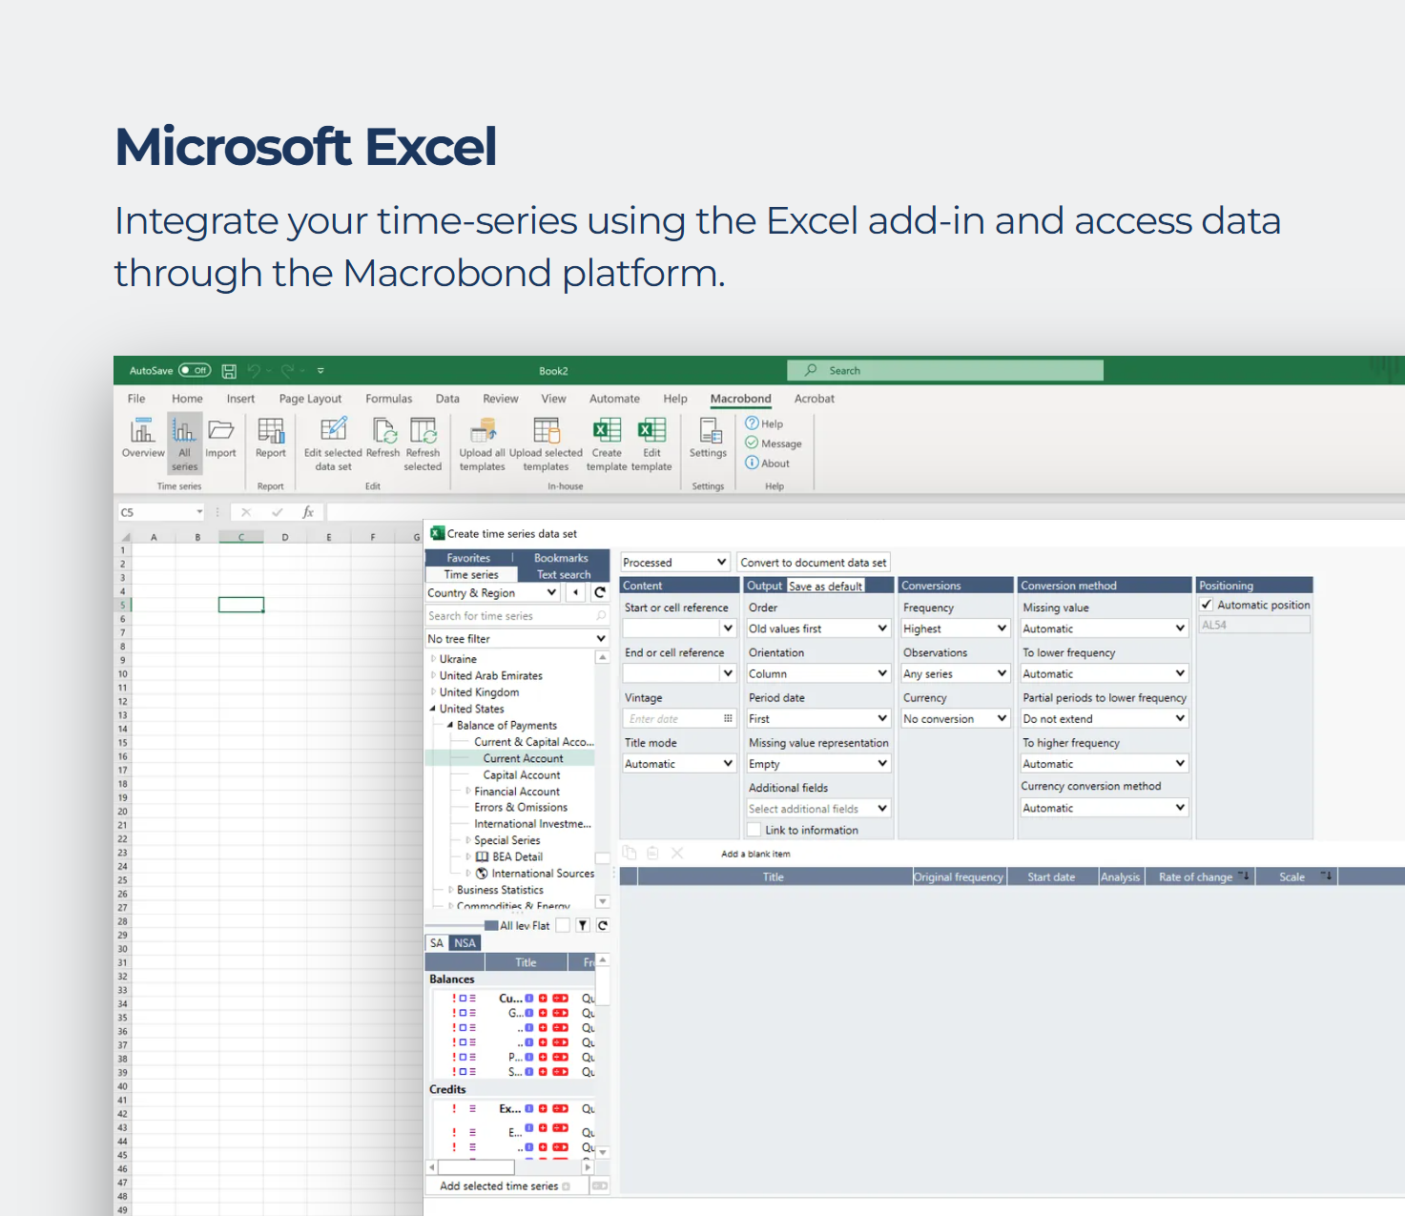Open the Currency dropdown showing No conversion

(x=956, y=719)
